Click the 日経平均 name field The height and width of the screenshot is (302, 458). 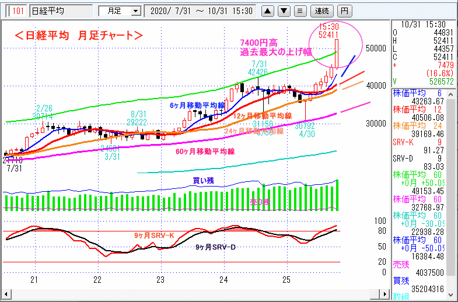(61, 11)
